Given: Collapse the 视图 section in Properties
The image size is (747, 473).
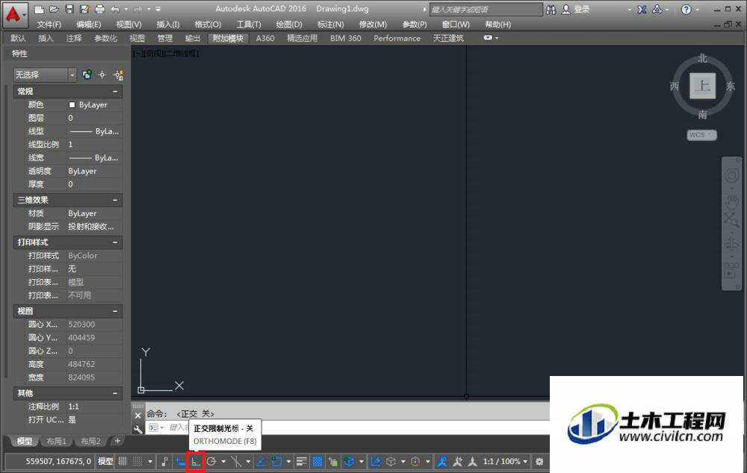Looking at the screenshot, I should tap(115, 311).
